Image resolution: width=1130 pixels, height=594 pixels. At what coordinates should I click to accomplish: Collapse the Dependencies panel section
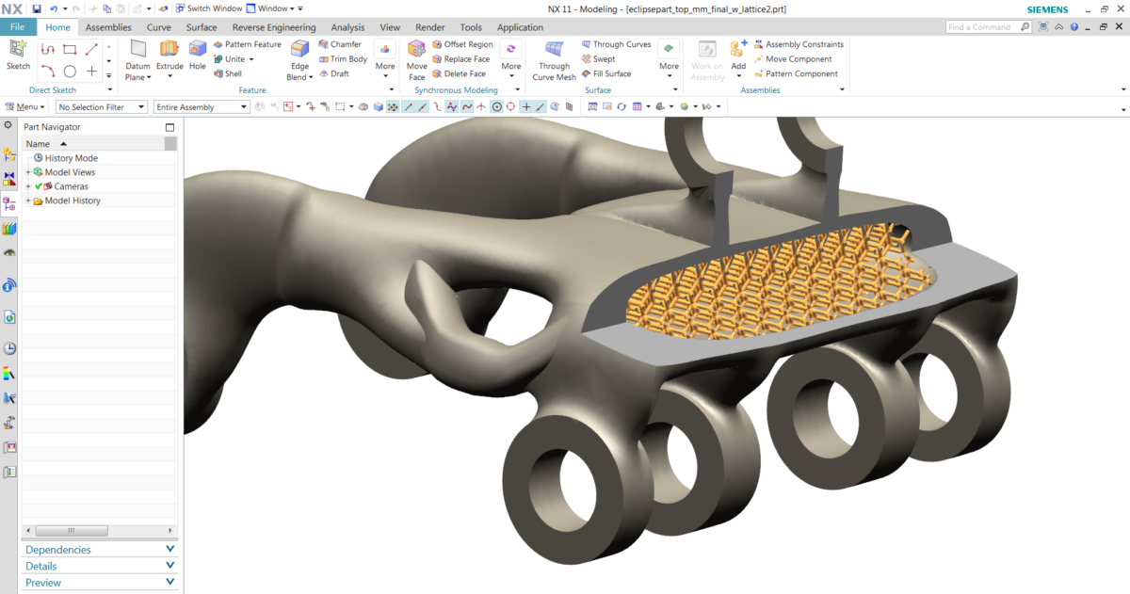[169, 549]
